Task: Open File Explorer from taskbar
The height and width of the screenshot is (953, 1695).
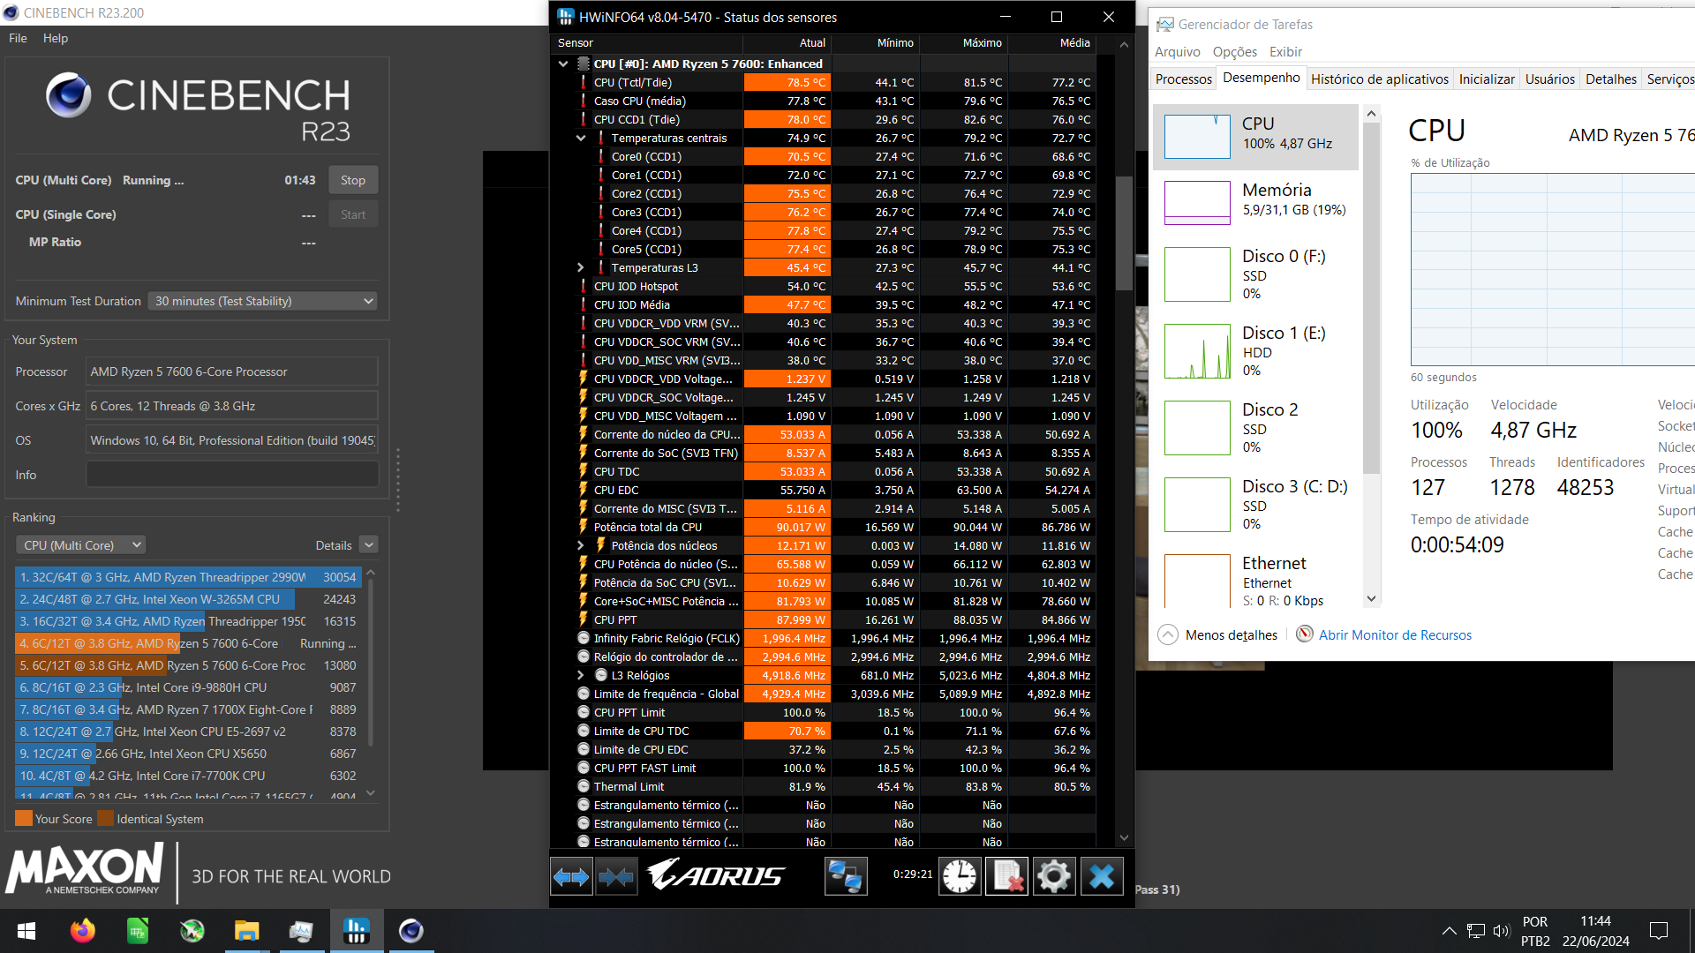Action: point(246,931)
